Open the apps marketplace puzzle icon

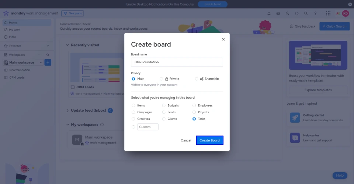pos(296,14)
